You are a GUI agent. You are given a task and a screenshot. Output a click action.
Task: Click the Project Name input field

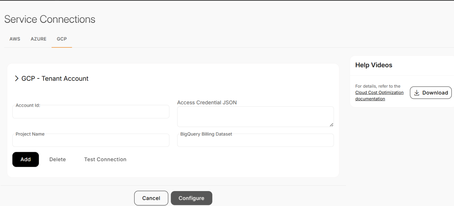coord(91,141)
